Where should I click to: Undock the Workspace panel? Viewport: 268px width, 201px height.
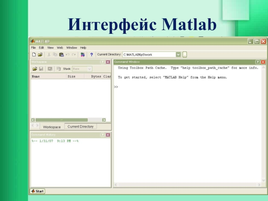click(103, 62)
